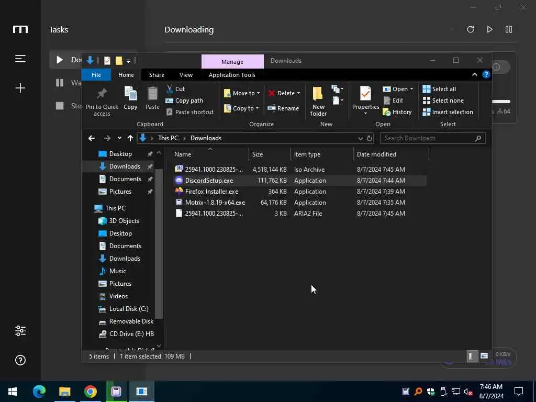This screenshot has width=536, height=402.
Task: Open Motrix preferences sliders icon
Action: click(20, 331)
